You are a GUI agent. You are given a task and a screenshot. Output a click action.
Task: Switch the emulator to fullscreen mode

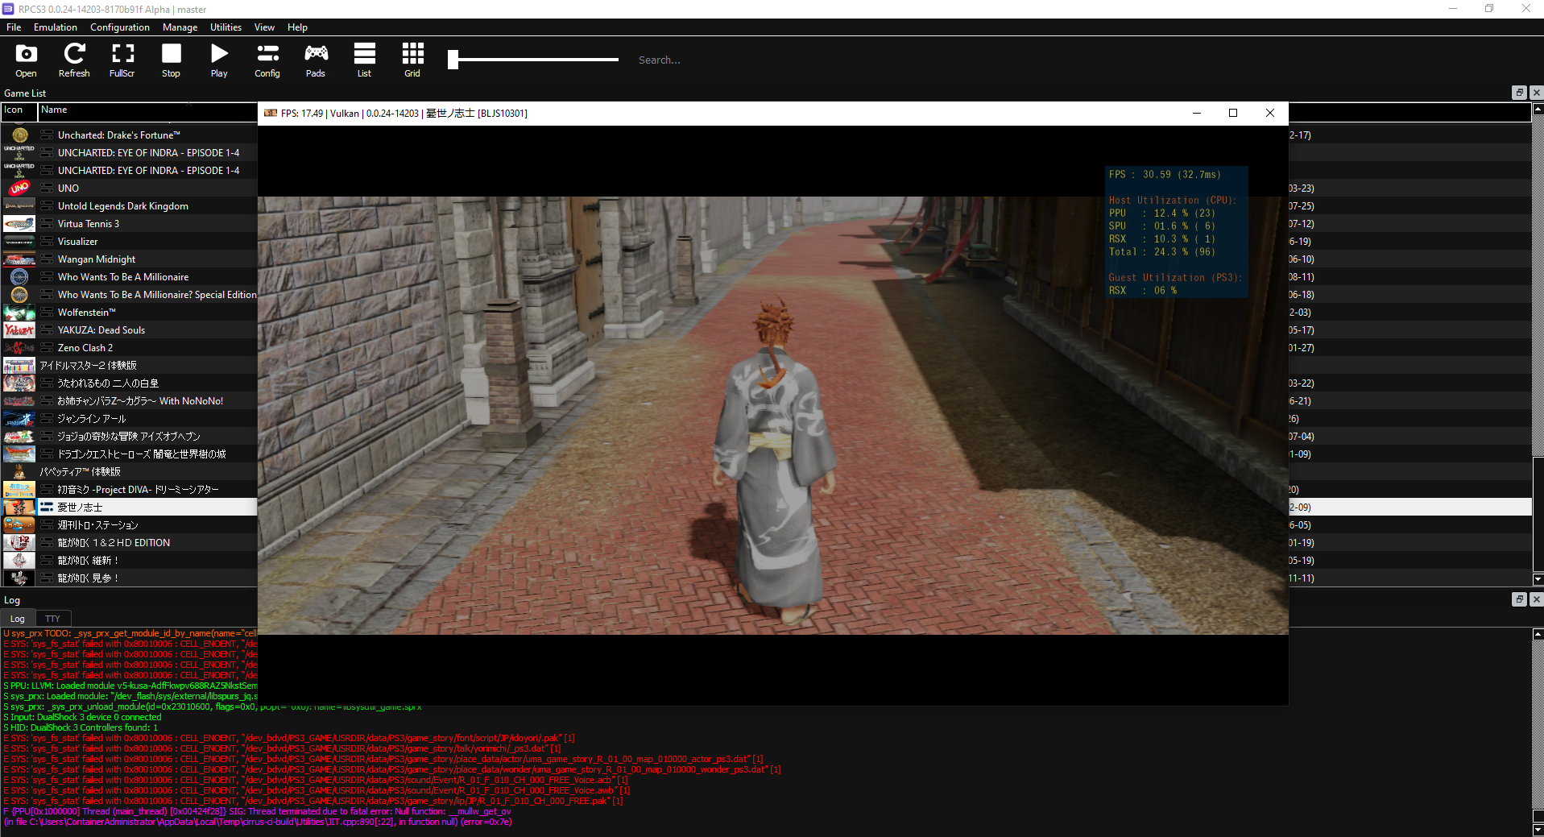pyautogui.click(x=122, y=59)
